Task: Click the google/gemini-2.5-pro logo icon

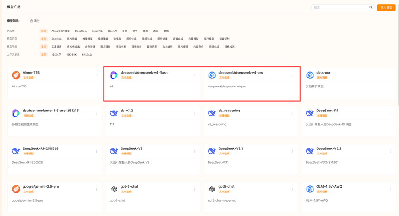Action: coord(16,189)
